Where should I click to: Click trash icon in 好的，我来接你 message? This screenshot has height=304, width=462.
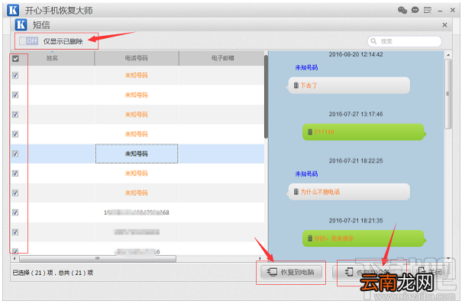(310, 238)
